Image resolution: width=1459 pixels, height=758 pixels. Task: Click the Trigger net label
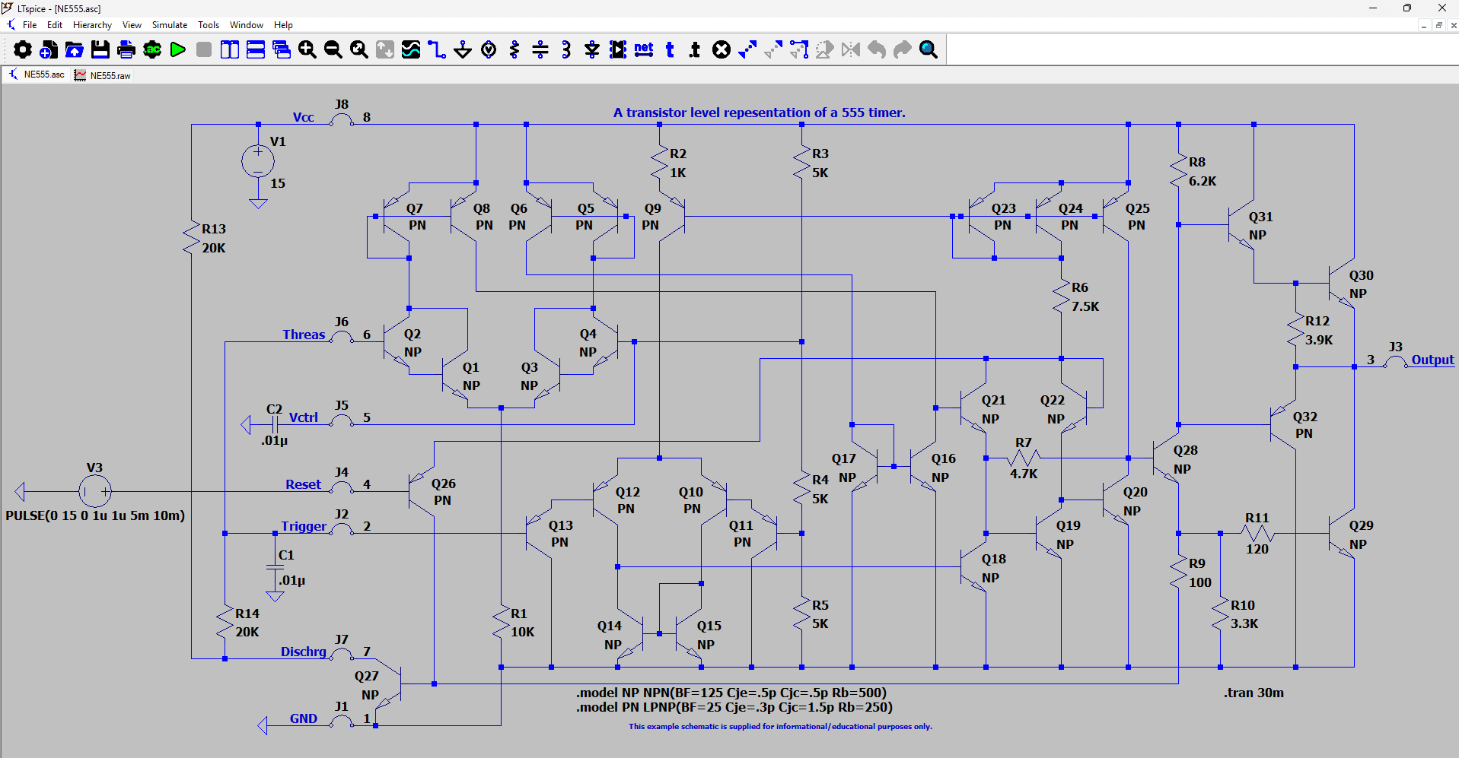coord(304,526)
